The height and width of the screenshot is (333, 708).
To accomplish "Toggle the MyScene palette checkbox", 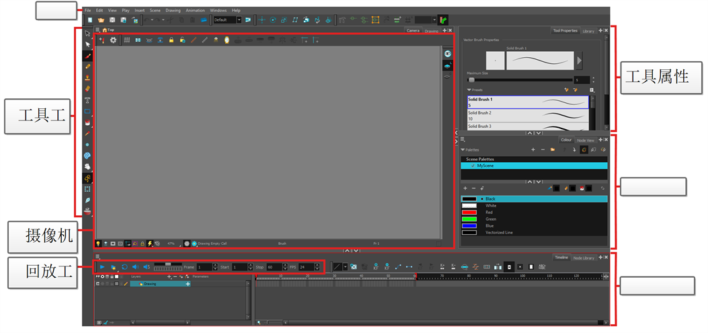I will coord(473,165).
